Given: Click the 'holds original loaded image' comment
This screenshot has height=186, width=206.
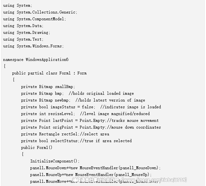Looking at the screenshot, I should (x=101, y=93).
